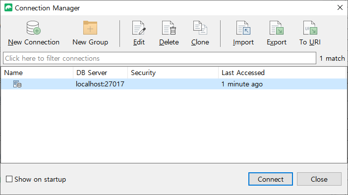This screenshot has height=195, width=348.
Task: Close the Connection Manager window
Action: tap(340, 7)
